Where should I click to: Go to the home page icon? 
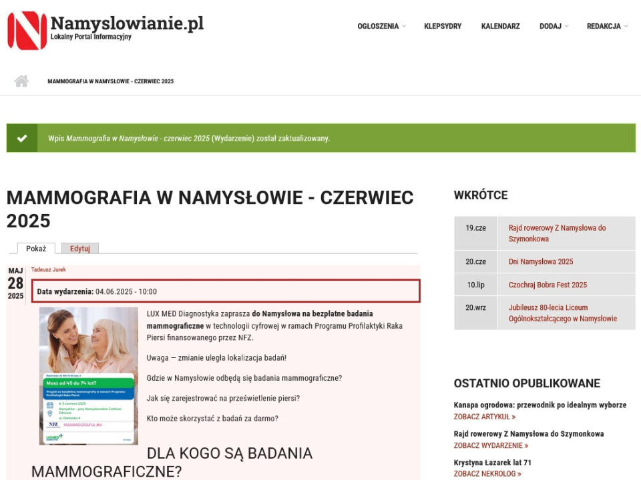coord(21,81)
